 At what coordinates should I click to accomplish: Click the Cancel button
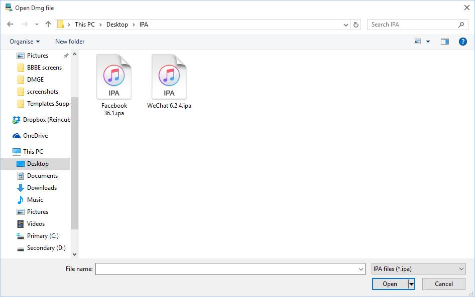[443, 284]
